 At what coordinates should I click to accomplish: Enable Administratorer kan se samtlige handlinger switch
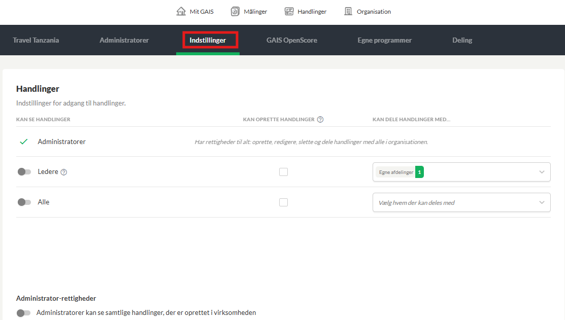point(24,313)
